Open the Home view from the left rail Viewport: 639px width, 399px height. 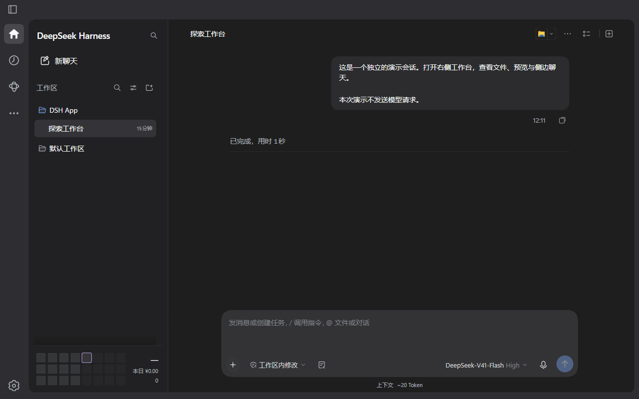(14, 34)
